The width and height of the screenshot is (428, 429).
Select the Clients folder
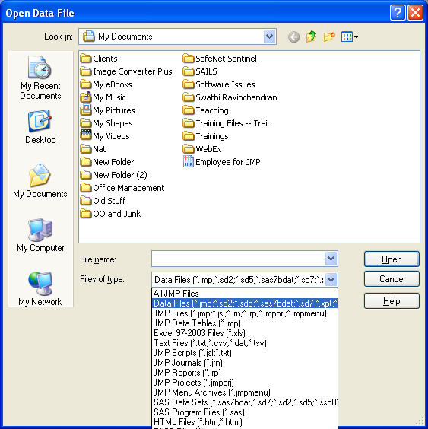coord(99,59)
